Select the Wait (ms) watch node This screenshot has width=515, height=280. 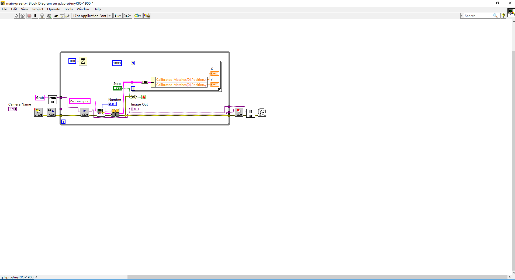pyautogui.click(x=83, y=61)
